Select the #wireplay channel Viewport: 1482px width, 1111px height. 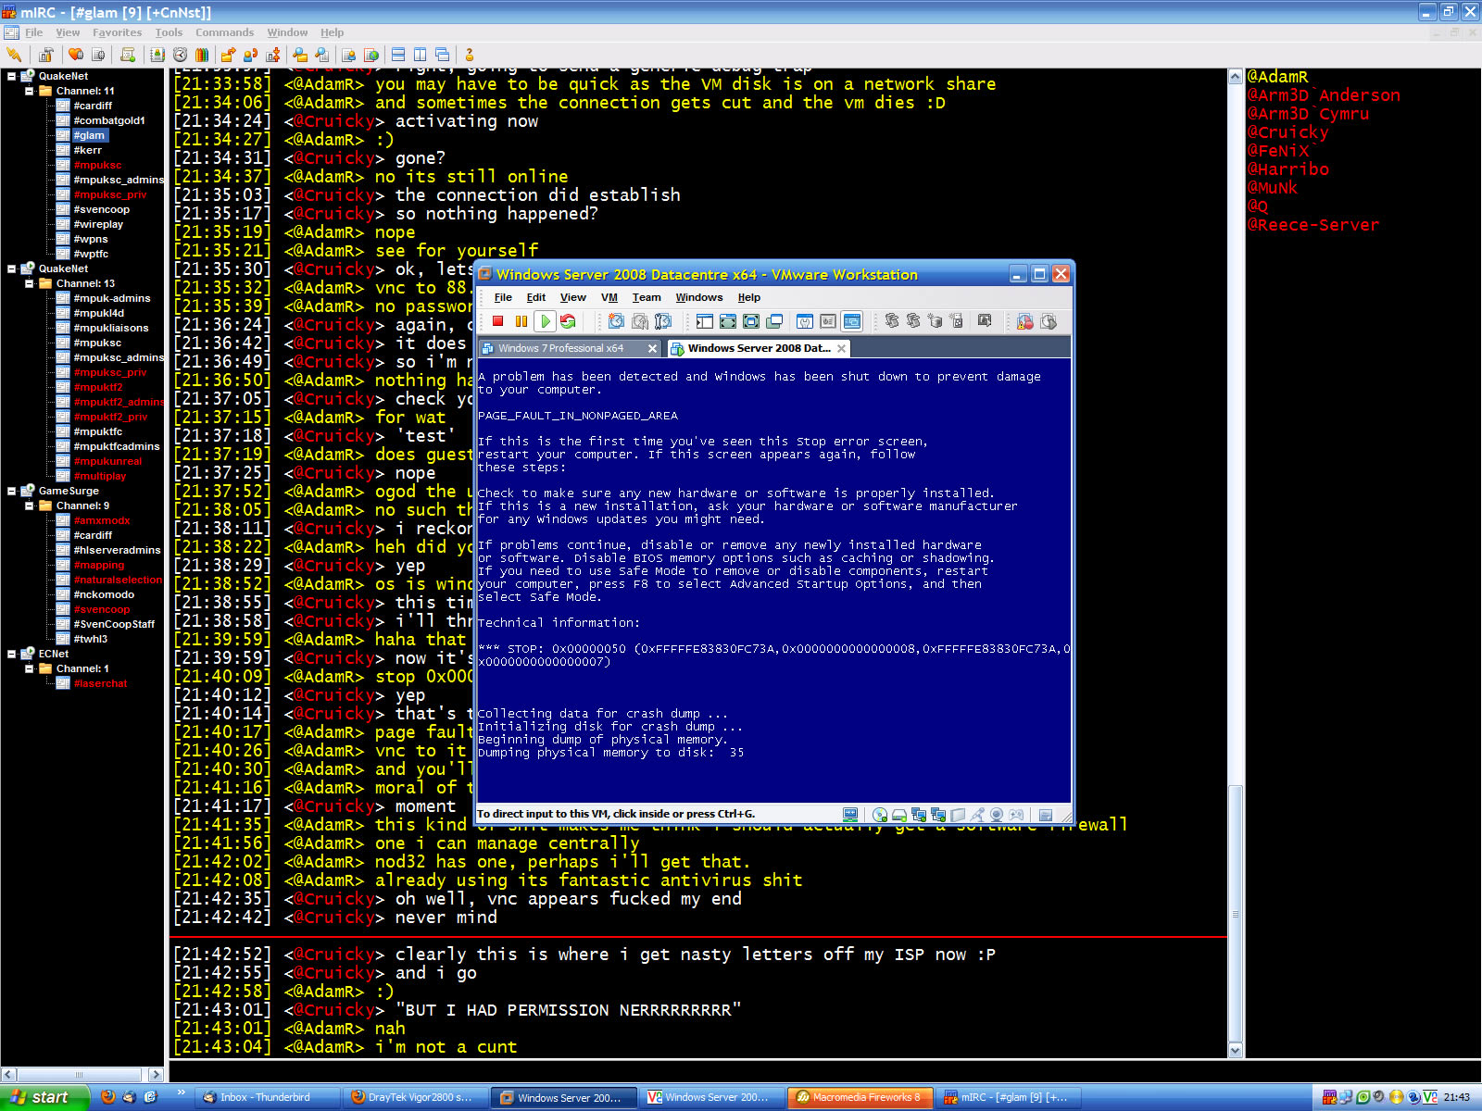pos(98,224)
